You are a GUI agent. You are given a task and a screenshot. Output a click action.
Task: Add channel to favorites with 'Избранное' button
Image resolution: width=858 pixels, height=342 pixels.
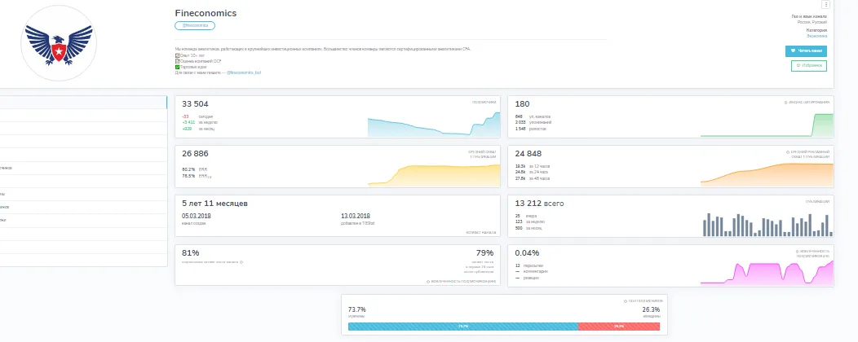(809, 66)
